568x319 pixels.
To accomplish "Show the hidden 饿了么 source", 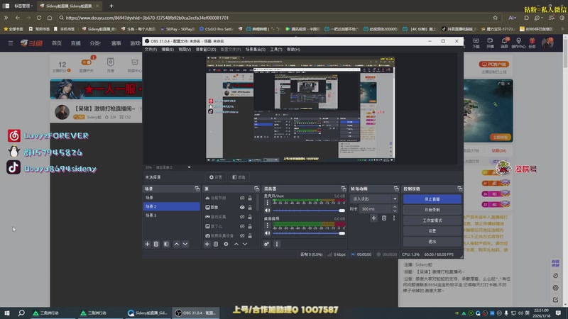I will coord(242,226).
